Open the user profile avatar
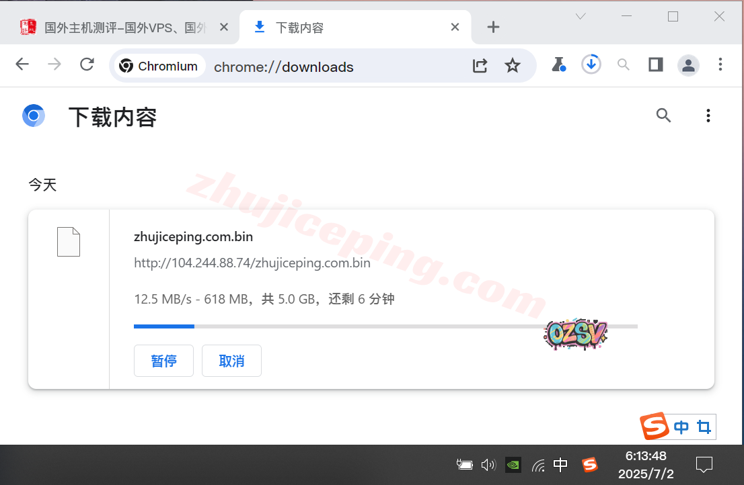This screenshot has height=485, width=744. tap(688, 65)
